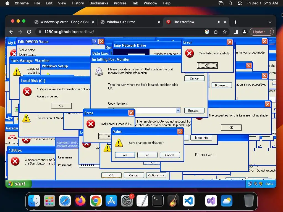The height and width of the screenshot is (212, 283).
Task: Open the Copy files from dropdown
Action: pos(178,110)
